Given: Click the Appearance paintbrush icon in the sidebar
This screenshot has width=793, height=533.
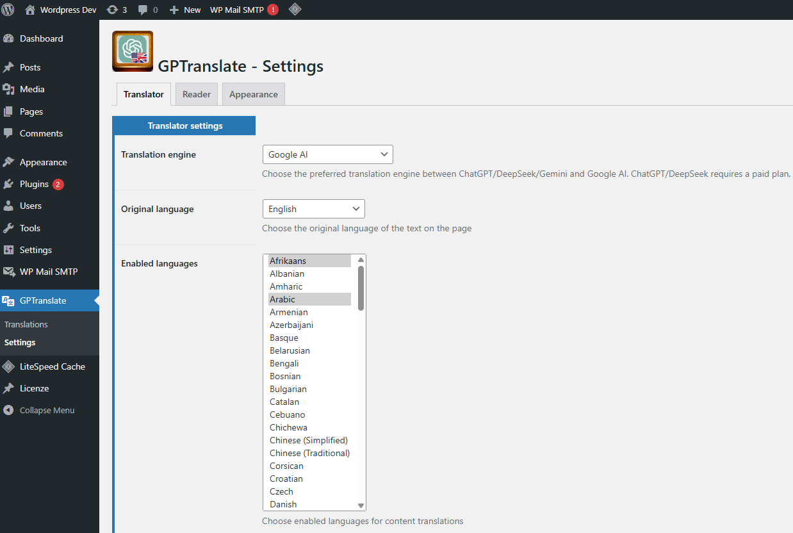Looking at the screenshot, I should point(8,162).
